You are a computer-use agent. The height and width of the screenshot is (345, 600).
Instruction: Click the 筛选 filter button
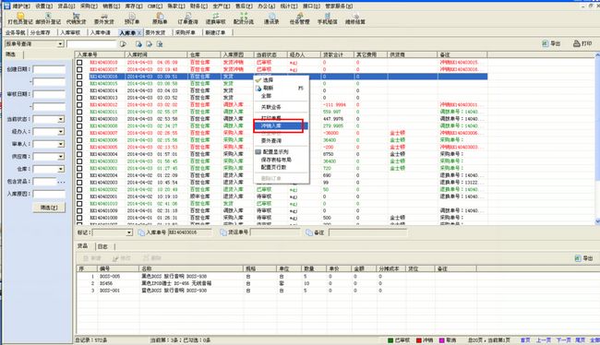(x=49, y=208)
